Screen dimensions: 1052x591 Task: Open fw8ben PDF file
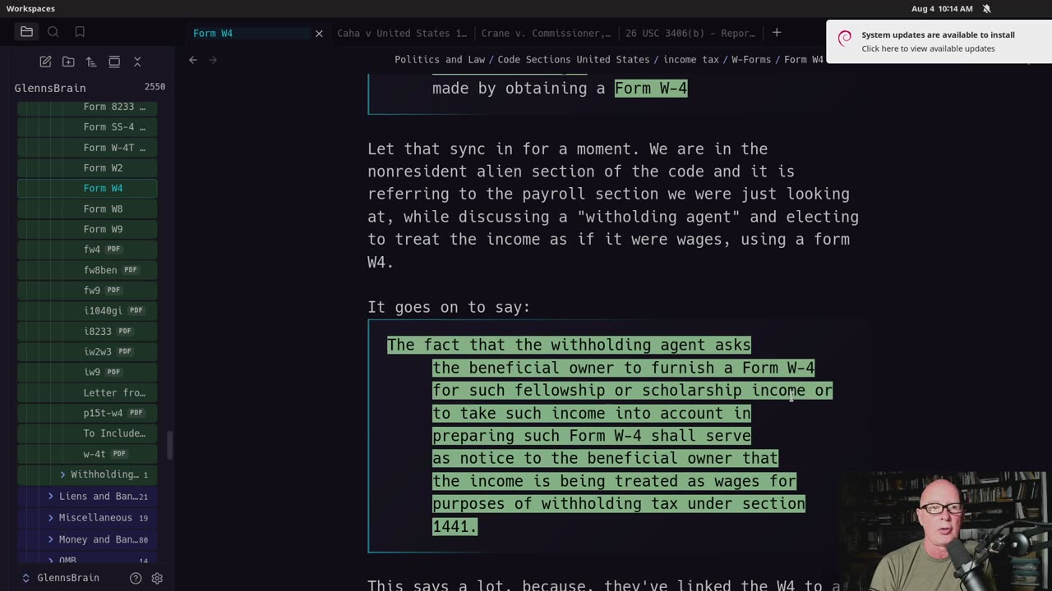(x=87, y=270)
